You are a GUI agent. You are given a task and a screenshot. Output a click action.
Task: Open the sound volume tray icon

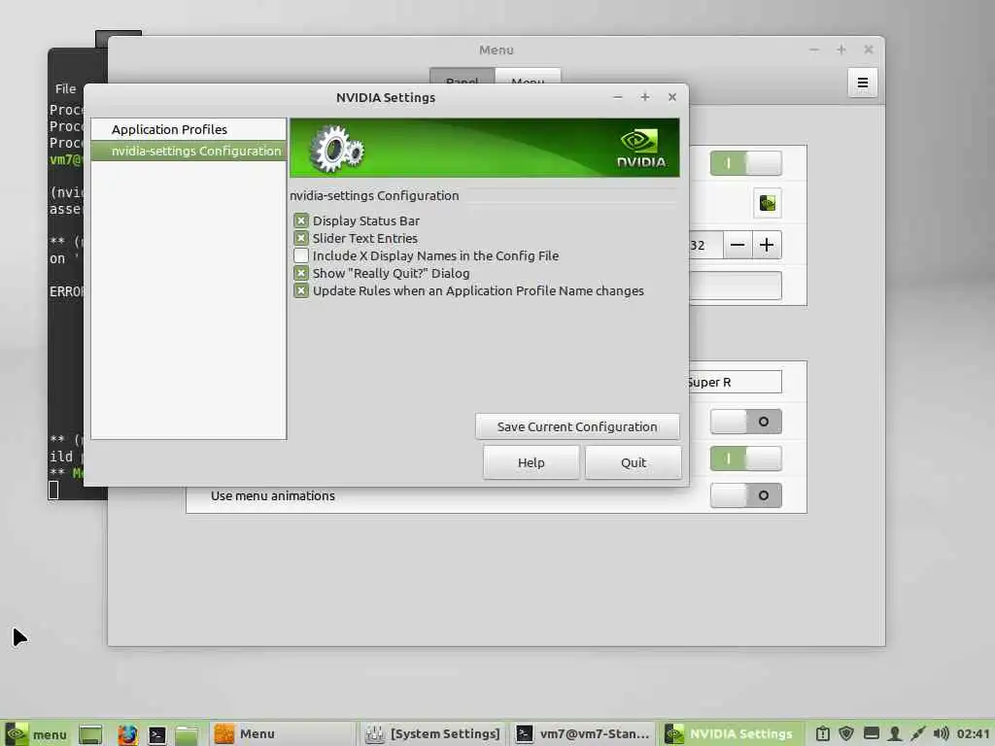[941, 734]
